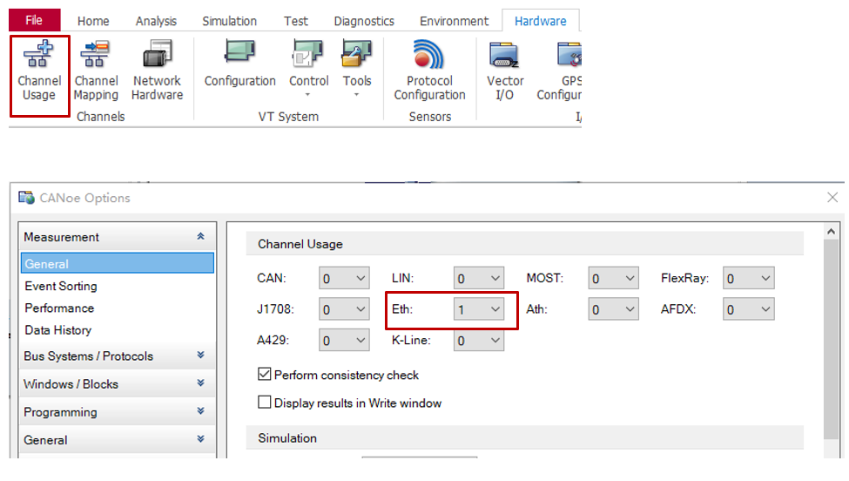Toggle Perform consistency check checkbox
The width and height of the screenshot is (849, 481).
pyautogui.click(x=264, y=375)
